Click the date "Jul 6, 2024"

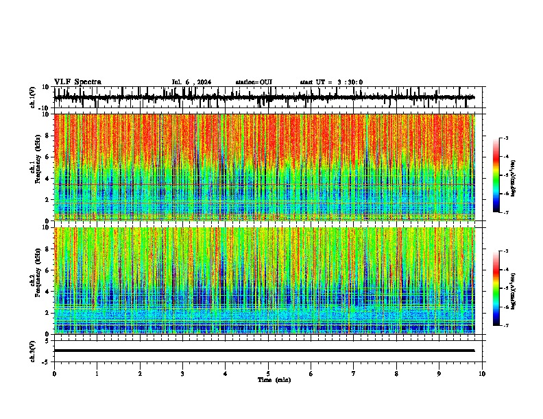coord(191,82)
